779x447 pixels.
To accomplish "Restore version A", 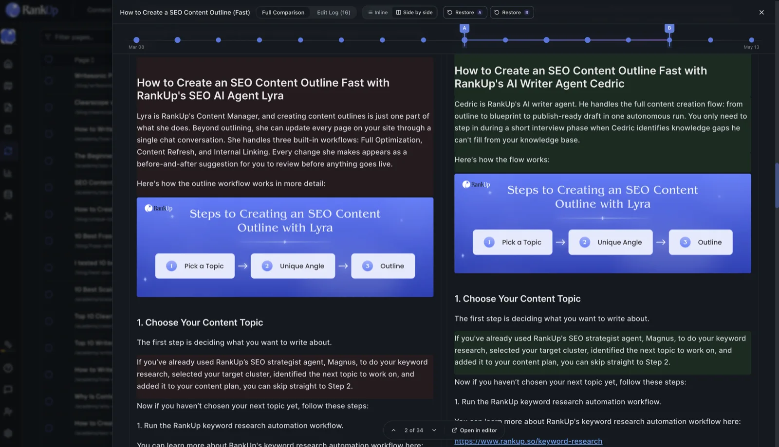I will [464, 12].
